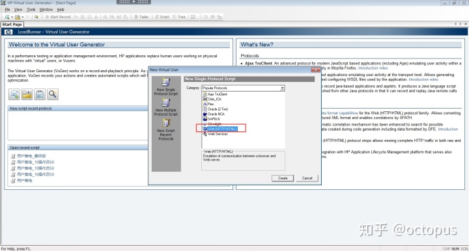
Task: Click the HP logo in LoadRunner banner
Action: [x=8, y=32]
